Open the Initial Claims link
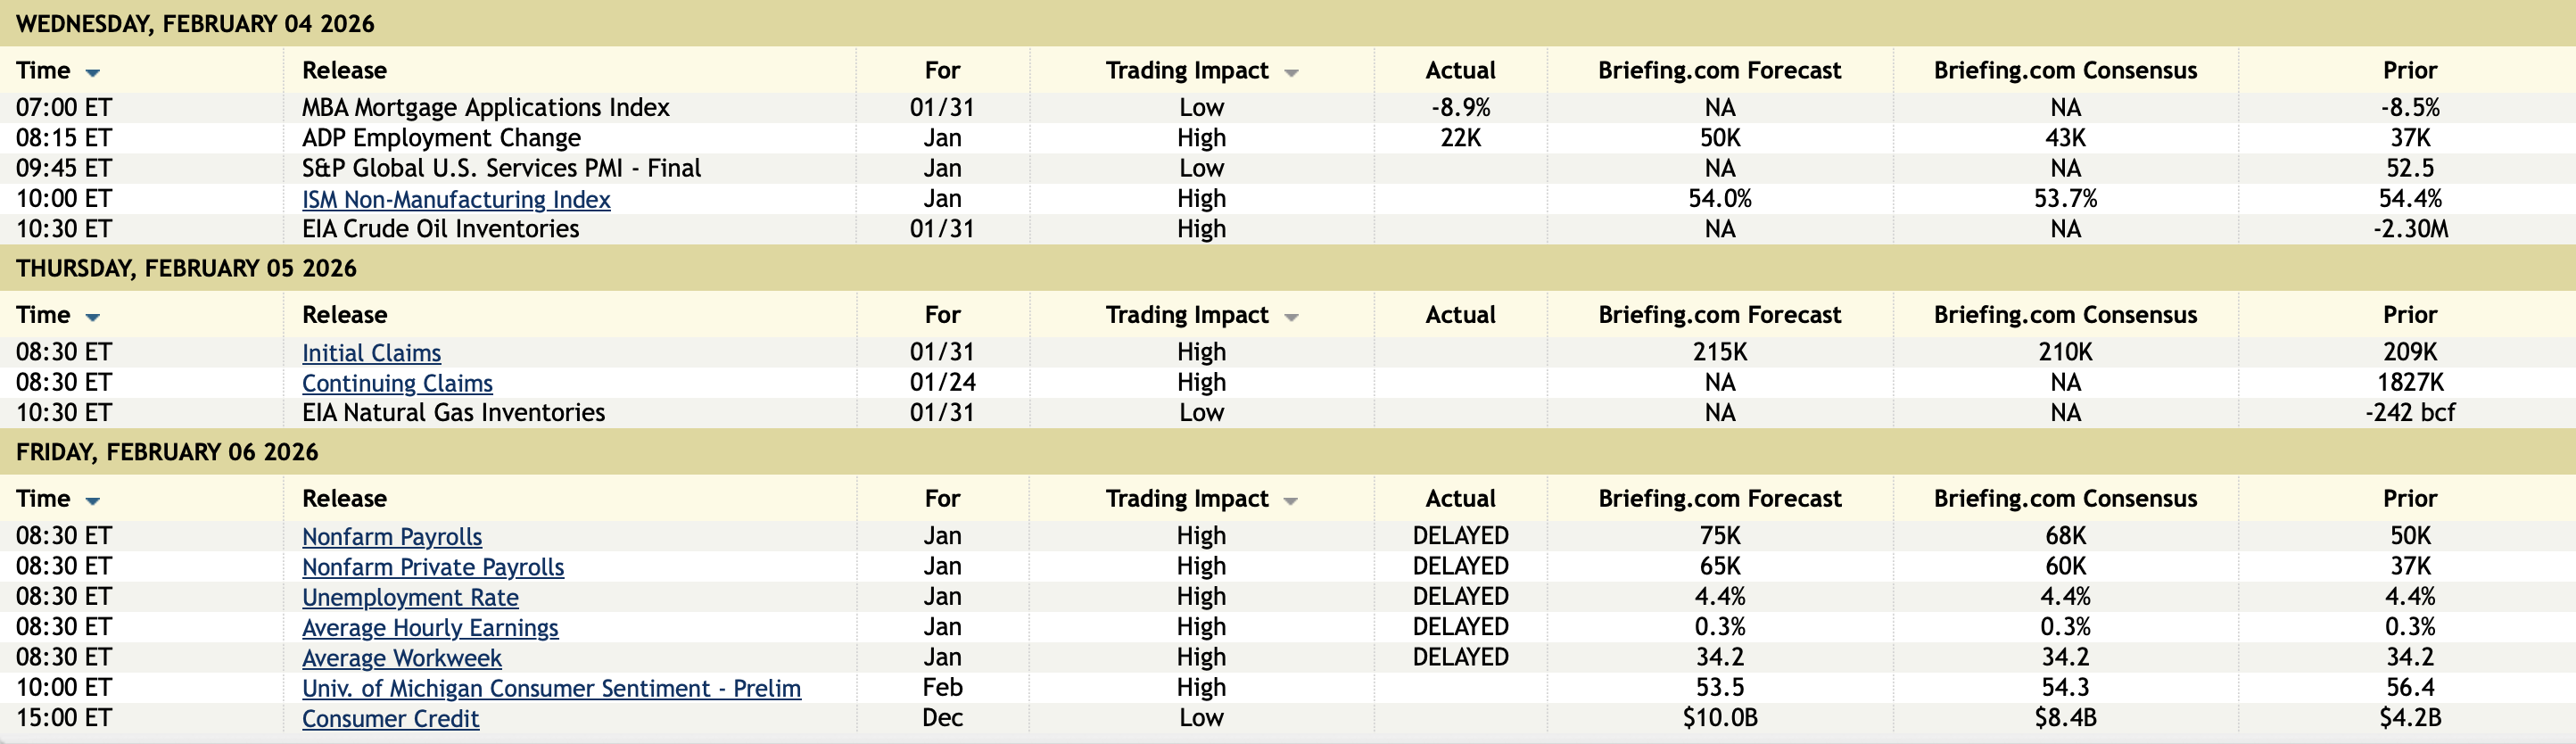The height and width of the screenshot is (744, 2576). point(371,353)
